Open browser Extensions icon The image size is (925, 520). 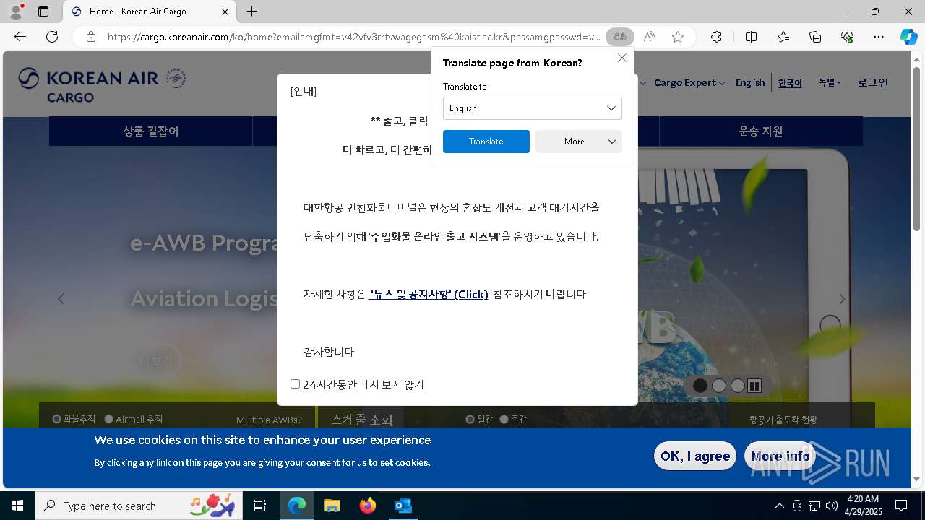[716, 37]
